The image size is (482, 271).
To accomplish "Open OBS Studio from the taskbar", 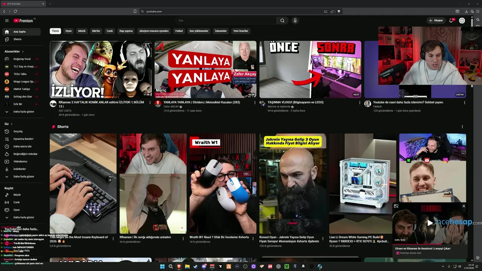I will pyautogui.click(x=245, y=266).
